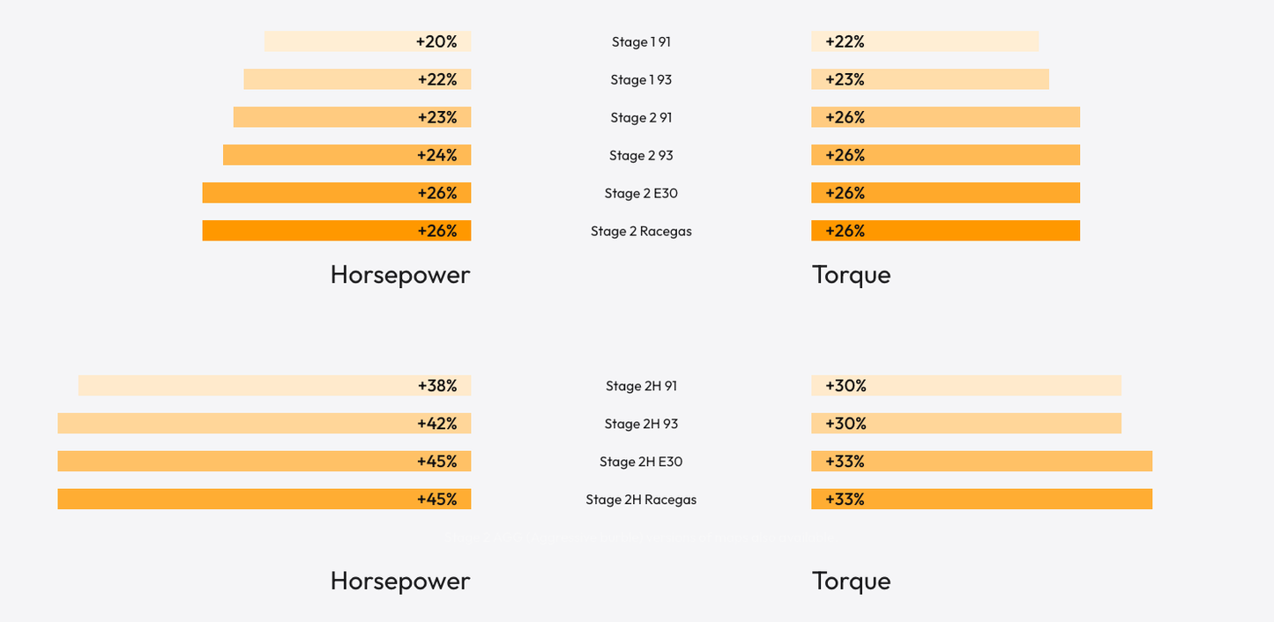
Task: Click the Stage 2H 93 +30% torque bar
Action: pos(966,424)
